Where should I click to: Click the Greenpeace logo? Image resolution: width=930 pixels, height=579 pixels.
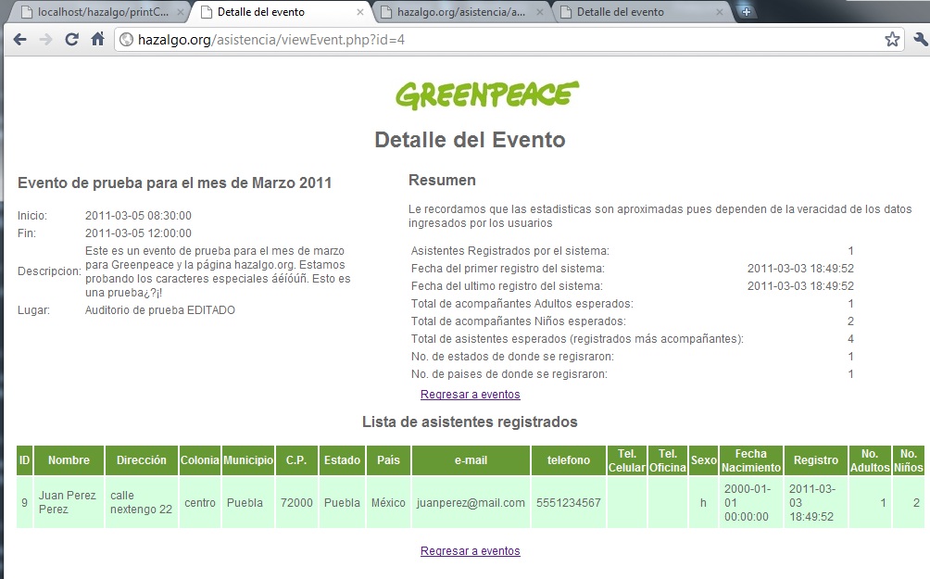click(487, 94)
